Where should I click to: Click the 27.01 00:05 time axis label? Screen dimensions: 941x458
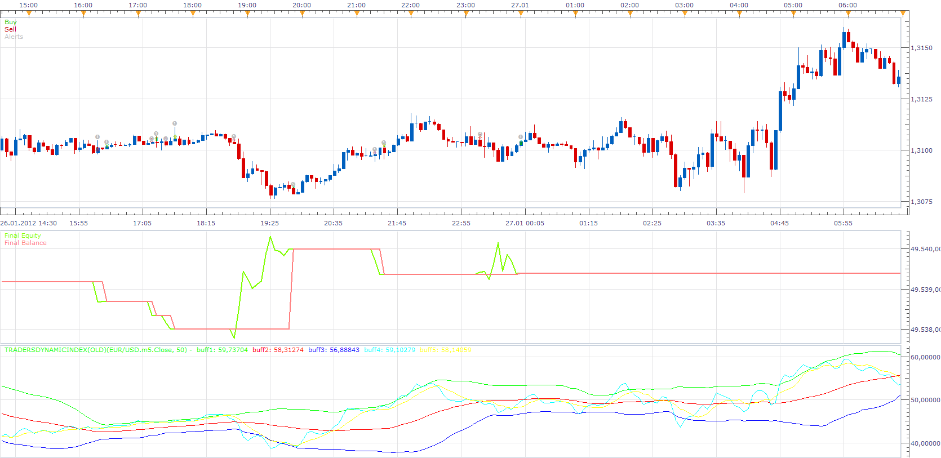(525, 223)
